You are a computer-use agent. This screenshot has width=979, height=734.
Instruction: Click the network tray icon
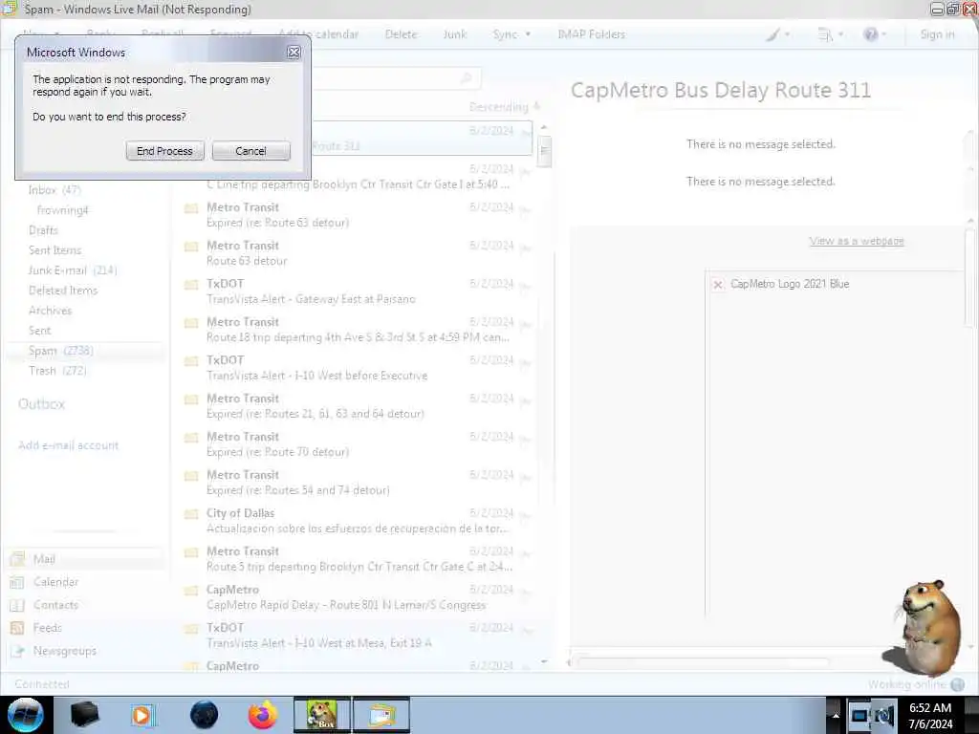tap(859, 716)
